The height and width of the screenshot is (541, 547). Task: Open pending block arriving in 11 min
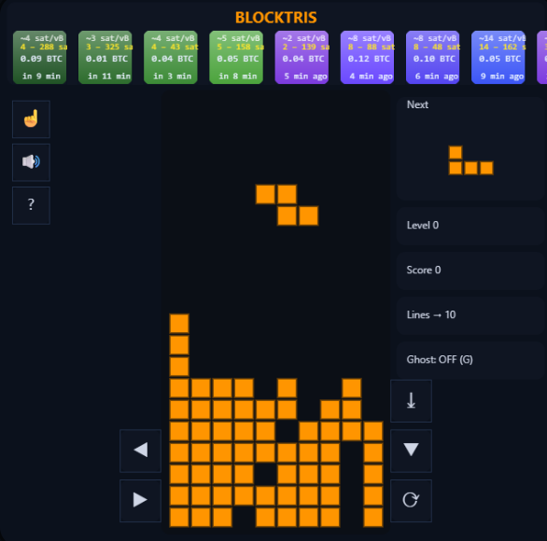105,57
